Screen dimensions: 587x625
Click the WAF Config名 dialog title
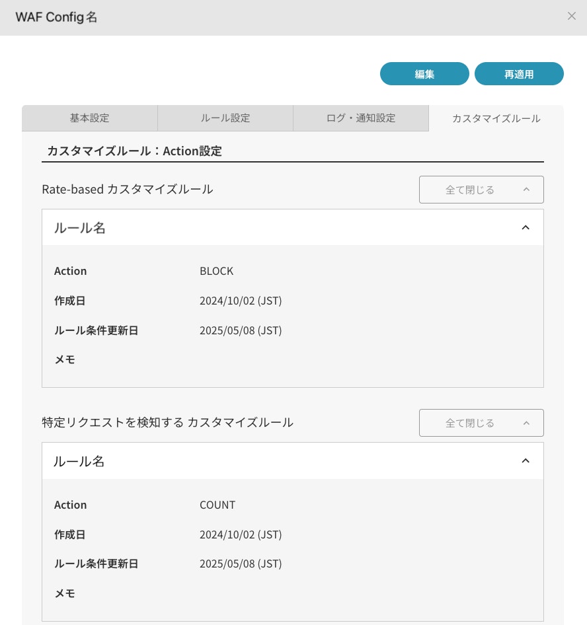coord(56,17)
